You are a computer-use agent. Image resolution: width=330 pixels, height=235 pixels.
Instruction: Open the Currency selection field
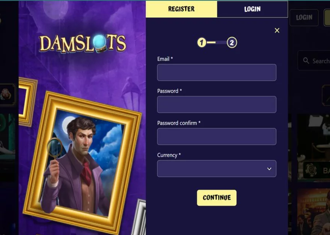coord(217,168)
